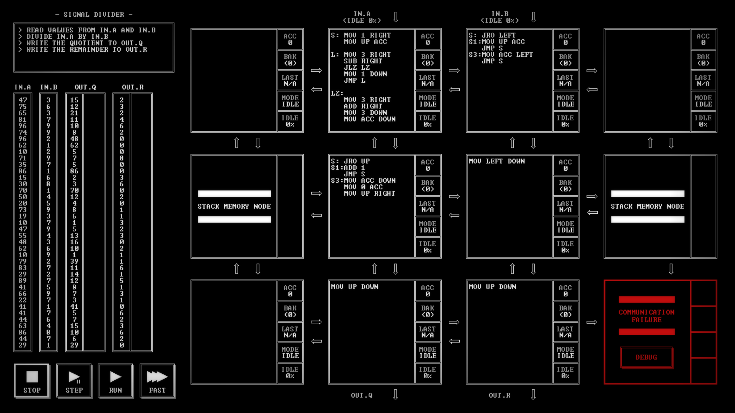Click the STEP execution control button
The height and width of the screenshot is (413, 735).
point(73,381)
